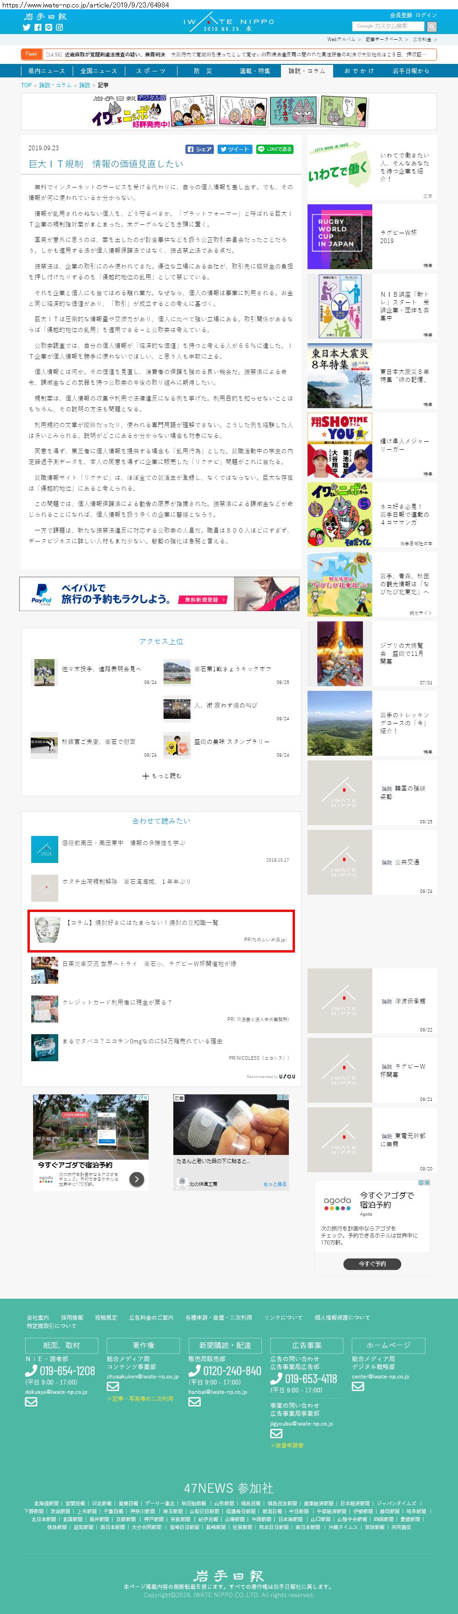Tweet the article with the ツイート button
Screen dimensions: 458x1614
point(235,149)
